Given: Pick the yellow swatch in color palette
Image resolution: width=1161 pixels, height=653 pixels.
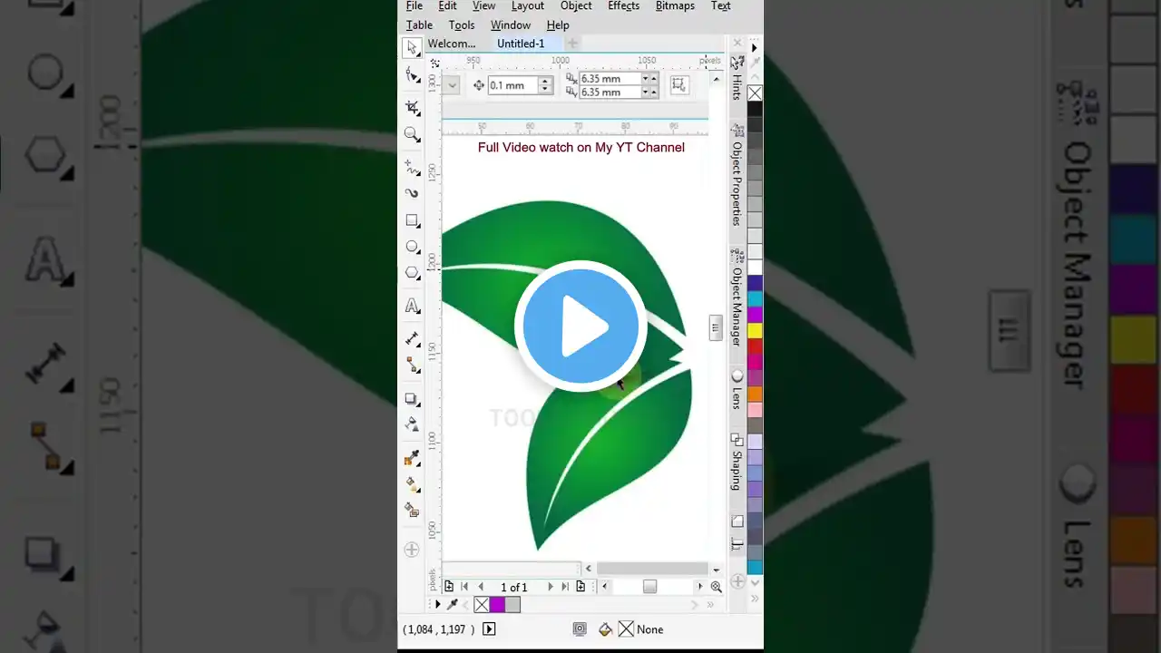Looking at the screenshot, I should click(755, 330).
